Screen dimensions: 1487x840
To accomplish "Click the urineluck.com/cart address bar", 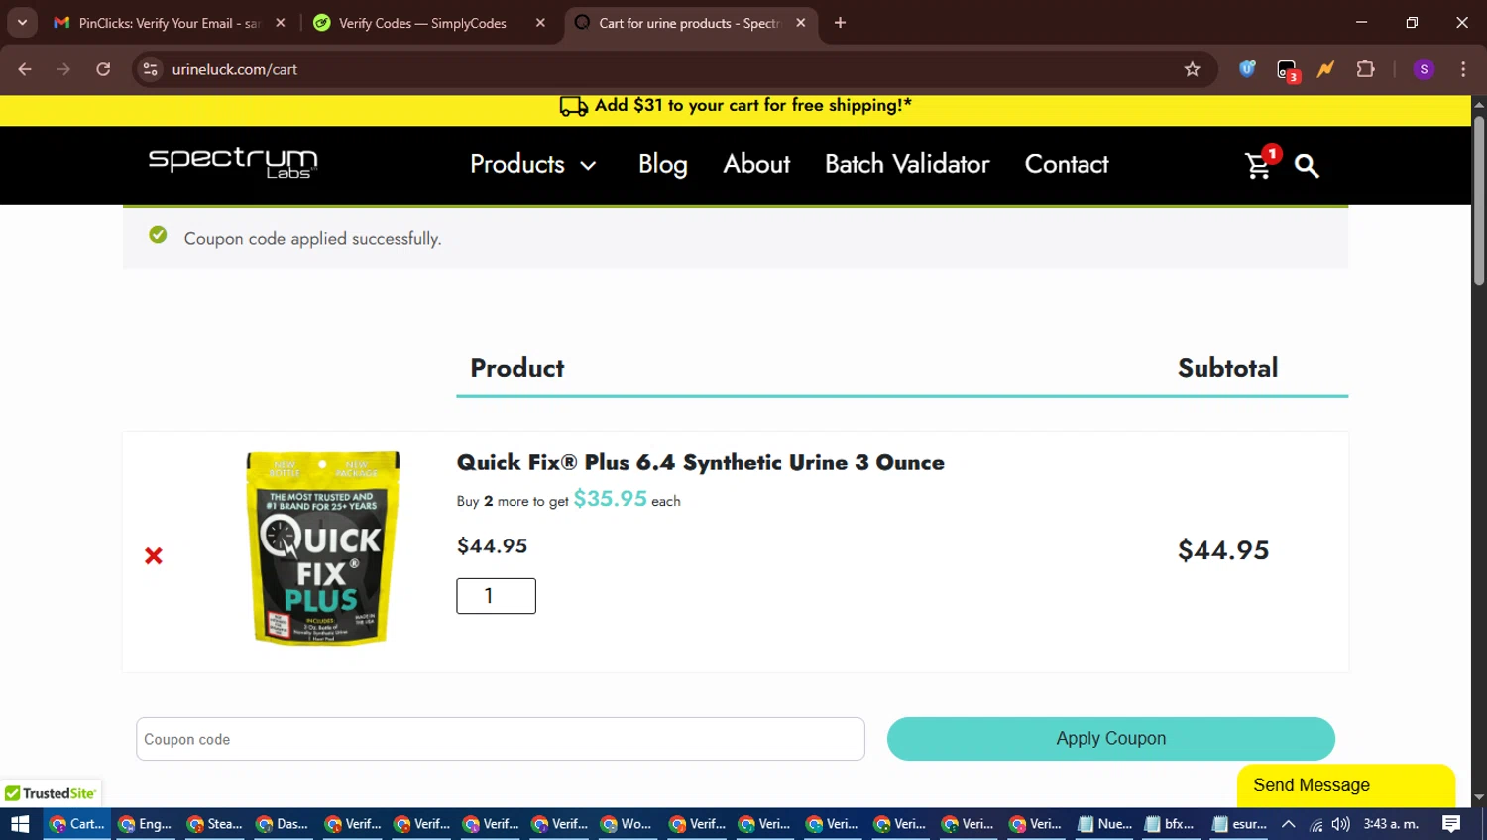I will 674,69.
